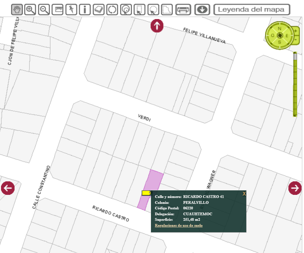Click the refresh map icon
This screenshot has width=304, height=253.
coord(112,9)
